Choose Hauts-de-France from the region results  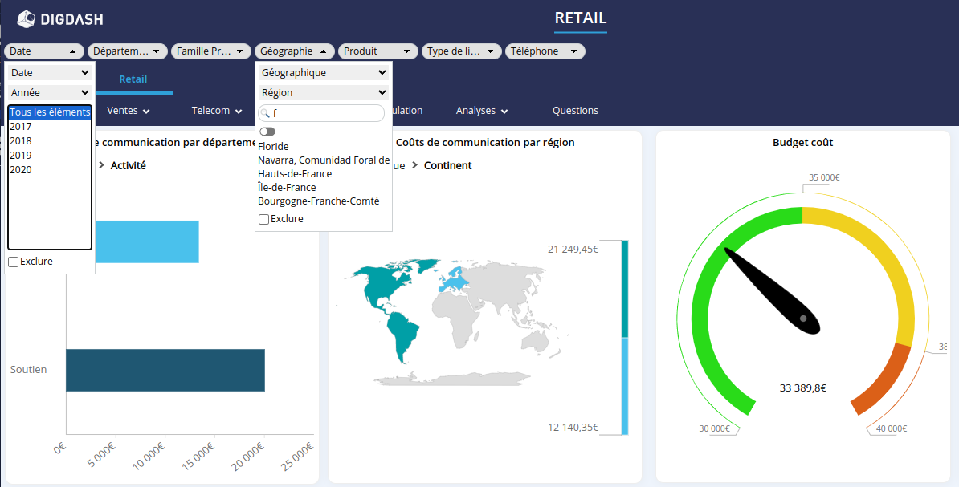tap(295, 173)
